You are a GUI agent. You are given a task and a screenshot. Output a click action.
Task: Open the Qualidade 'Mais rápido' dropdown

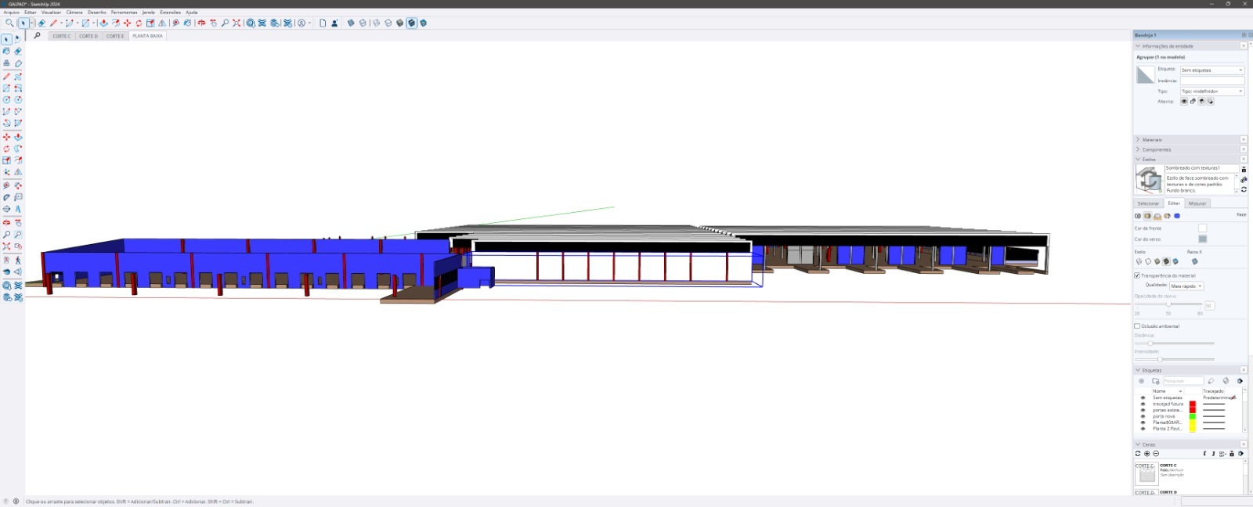point(1186,286)
